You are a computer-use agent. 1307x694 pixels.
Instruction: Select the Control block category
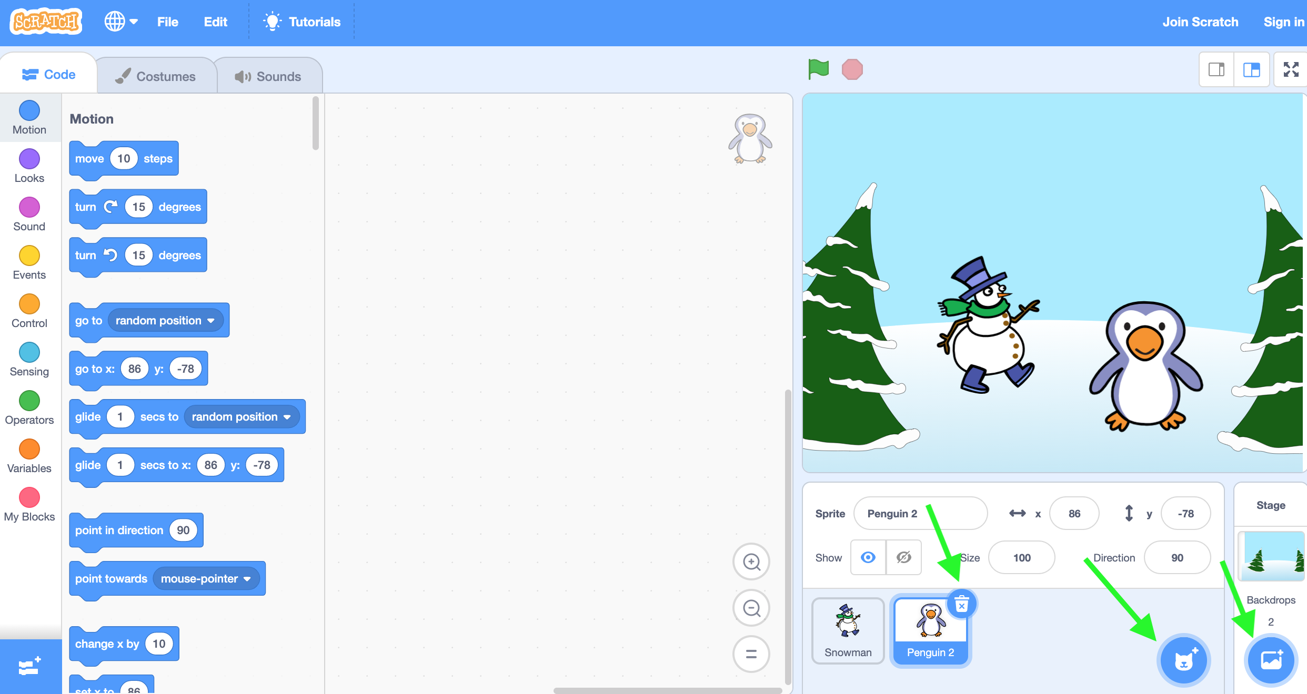[x=29, y=311]
